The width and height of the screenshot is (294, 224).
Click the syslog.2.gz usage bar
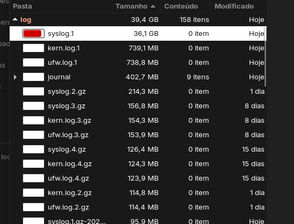point(33,92)
